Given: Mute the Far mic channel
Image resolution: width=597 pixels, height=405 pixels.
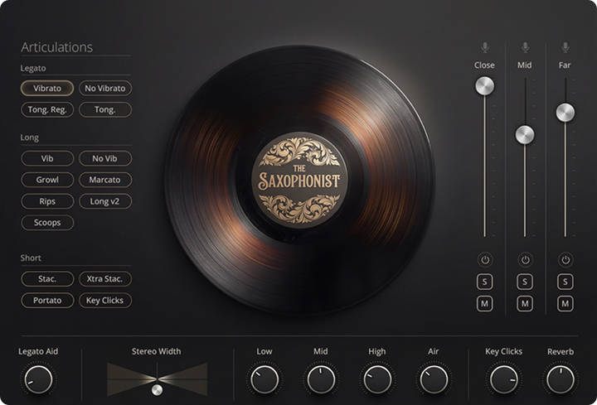Looking at the screenshot, I should [565, 304].
